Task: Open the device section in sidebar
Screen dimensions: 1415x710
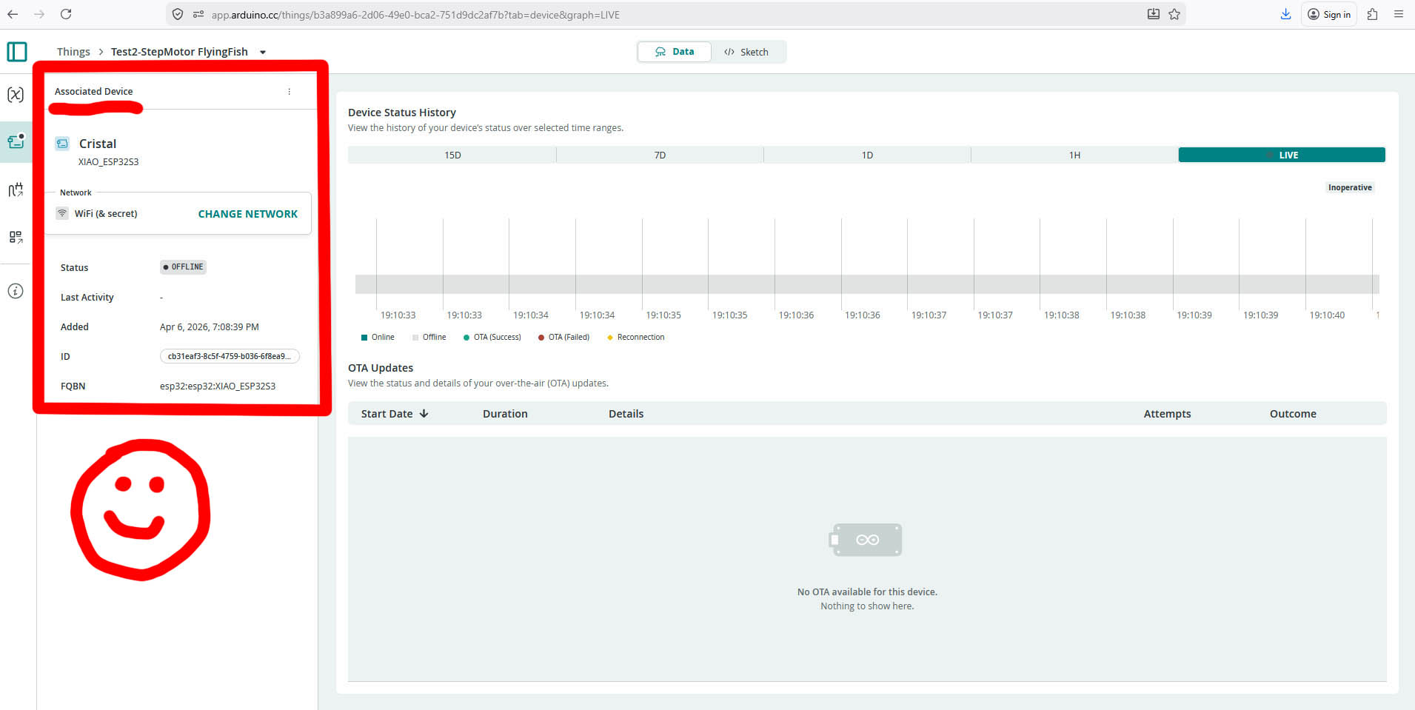Action: (x=16, y=141)
